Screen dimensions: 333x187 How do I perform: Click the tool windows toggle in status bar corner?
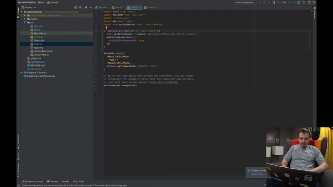[19, 185]
